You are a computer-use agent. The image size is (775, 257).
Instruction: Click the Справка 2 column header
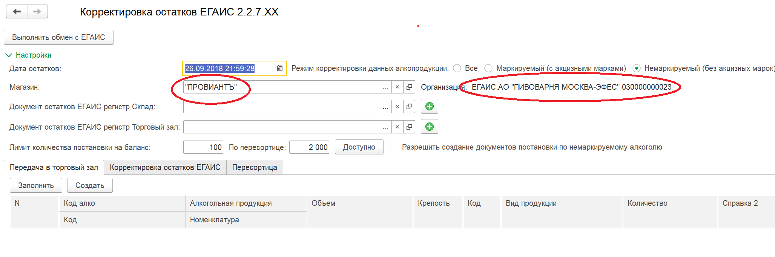(746, 211)
